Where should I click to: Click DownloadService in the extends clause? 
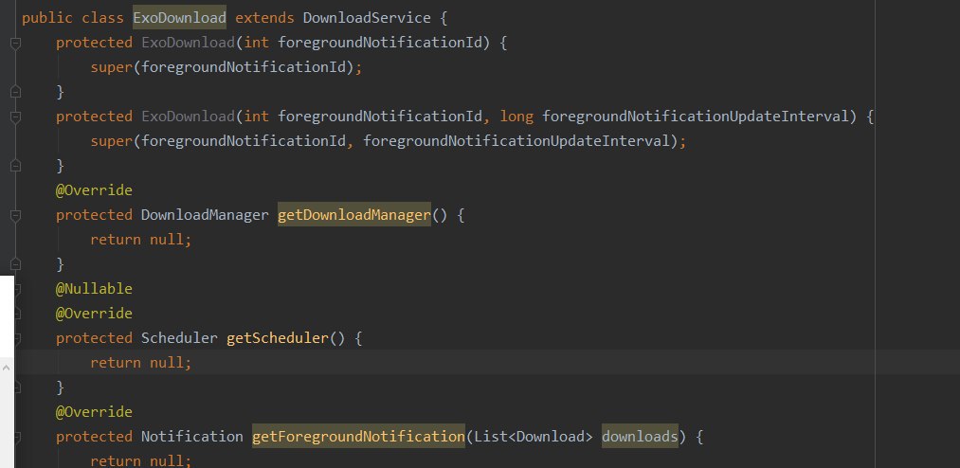coord(367,18)
